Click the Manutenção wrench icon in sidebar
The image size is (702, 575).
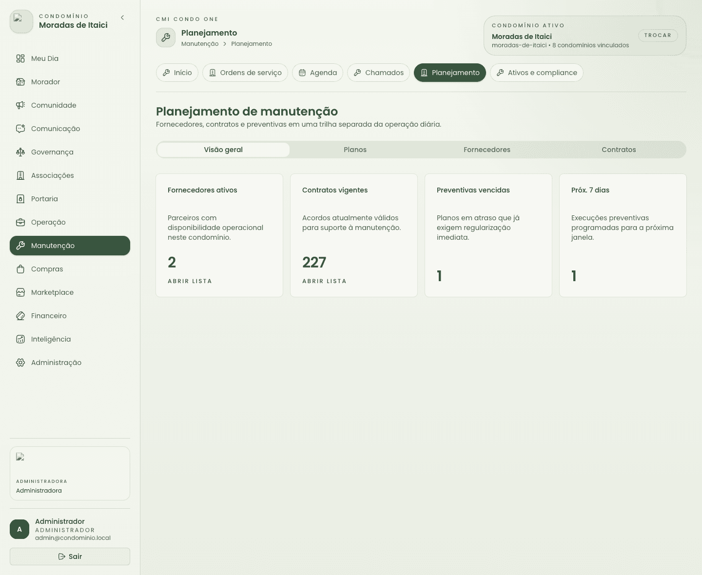[x=20, y=246]
